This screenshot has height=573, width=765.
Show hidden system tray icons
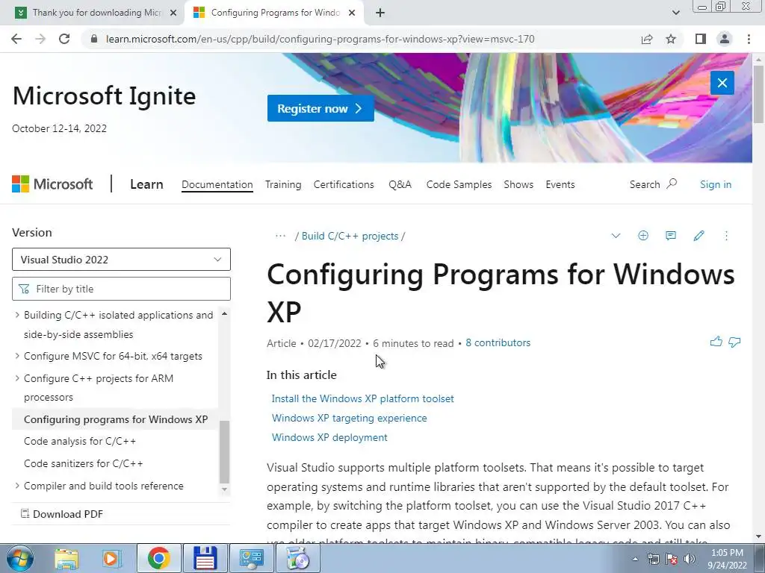click(635, 559)
